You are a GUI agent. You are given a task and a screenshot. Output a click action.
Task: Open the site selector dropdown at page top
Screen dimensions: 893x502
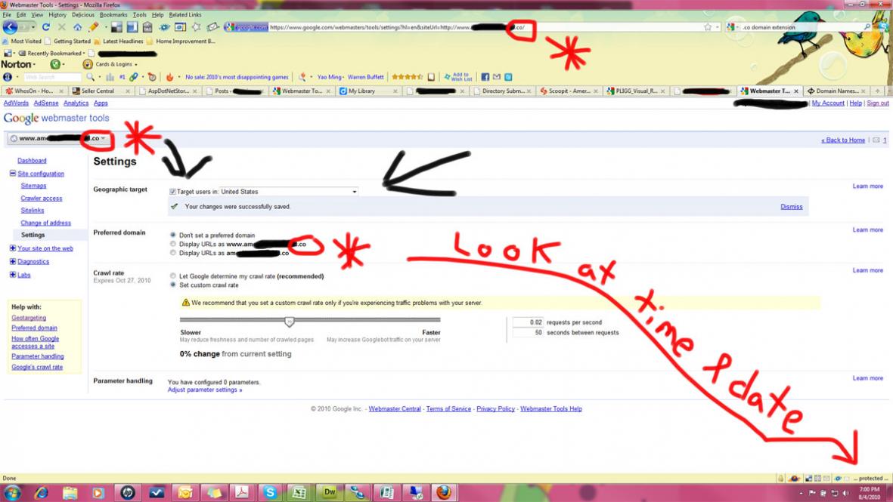point(58,138)
